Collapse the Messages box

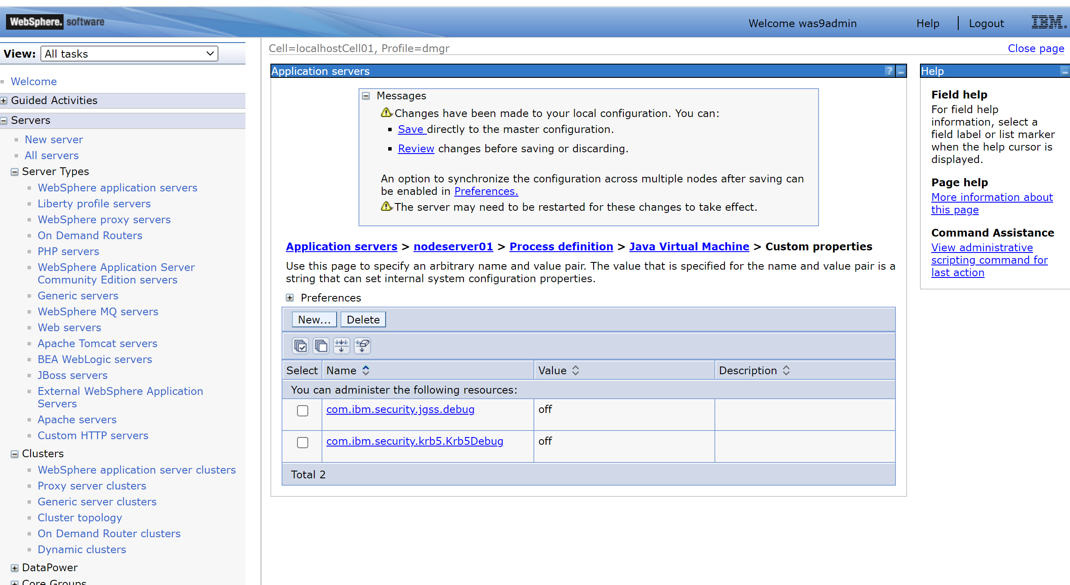coord(366,96)
